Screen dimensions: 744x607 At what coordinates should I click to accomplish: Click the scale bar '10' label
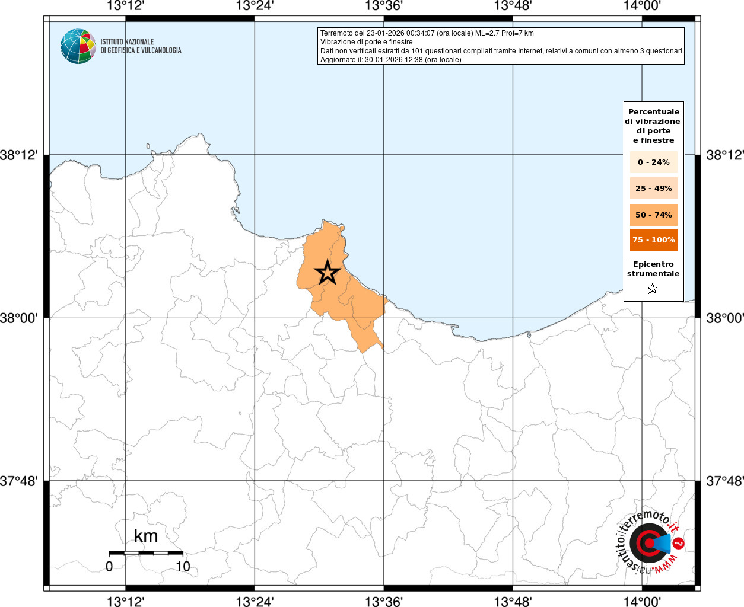(183, 566)
